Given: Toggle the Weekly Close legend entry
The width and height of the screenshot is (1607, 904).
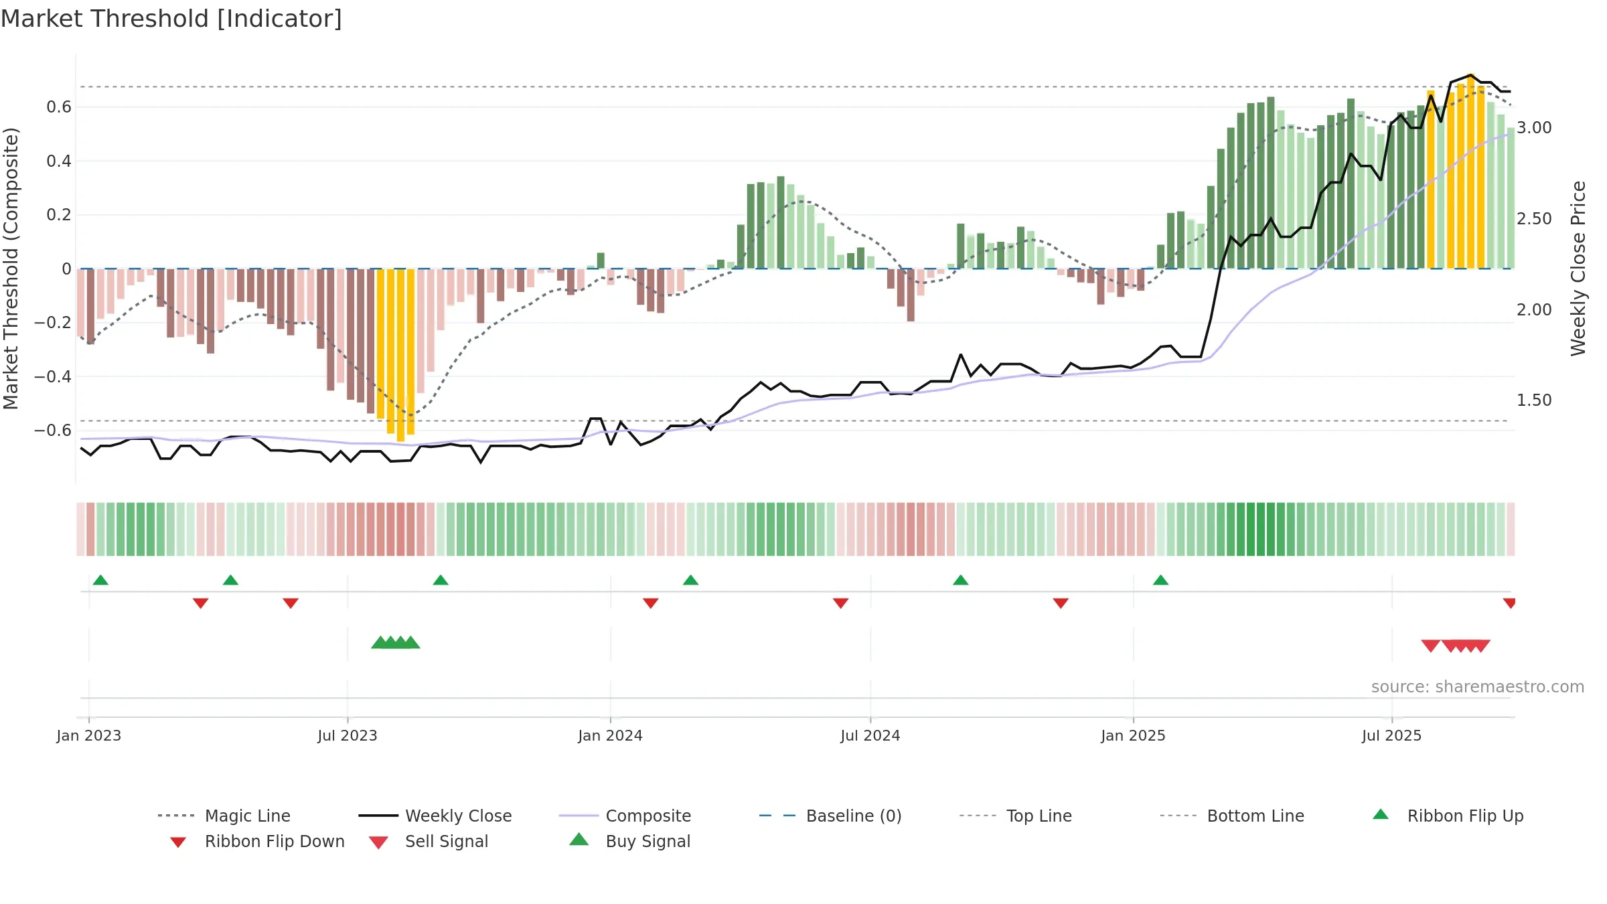Looking at the screenshot, I should [435, 816].
